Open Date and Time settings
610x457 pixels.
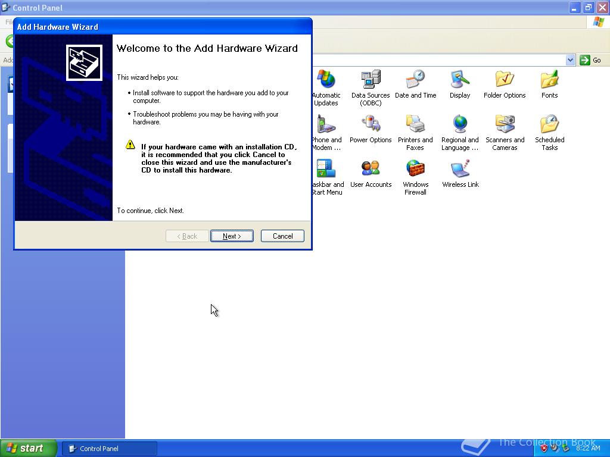(415, 80)
